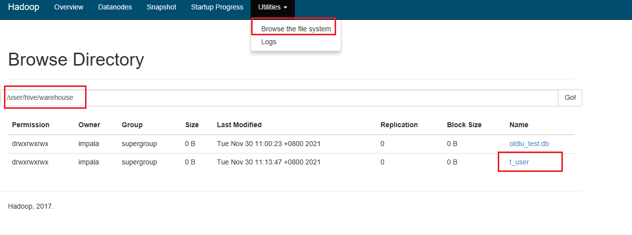Click owner impala in t_user row
This screenshot has width=632, height=235.
click(x=90, y=162)
